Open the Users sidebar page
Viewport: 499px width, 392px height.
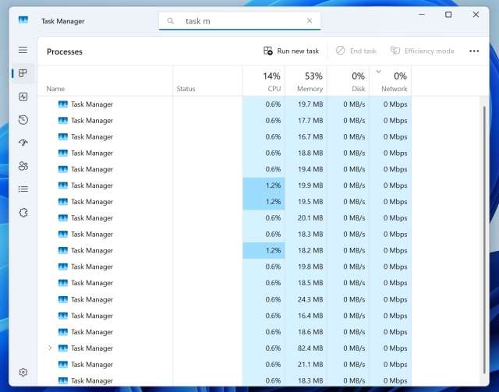pyautogui.click(x=23, y=166)
